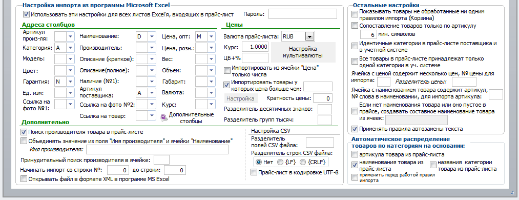The image size is (519, 200).
Task: Open Валюта column dropdown
Action: click(x=211, y=93)
